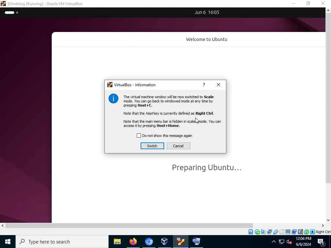Click the display monitor indicator in status bar

(288, 232)
